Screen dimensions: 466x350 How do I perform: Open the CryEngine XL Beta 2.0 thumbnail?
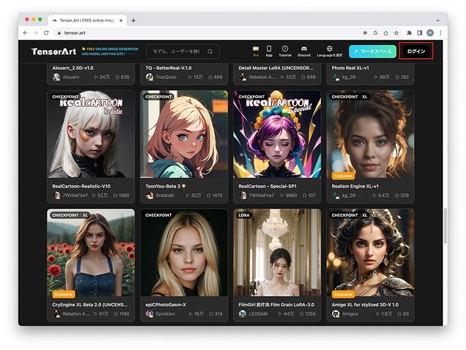point(91,253)
